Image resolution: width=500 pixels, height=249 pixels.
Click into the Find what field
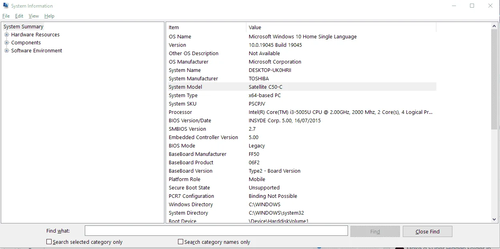coord(216,231)
